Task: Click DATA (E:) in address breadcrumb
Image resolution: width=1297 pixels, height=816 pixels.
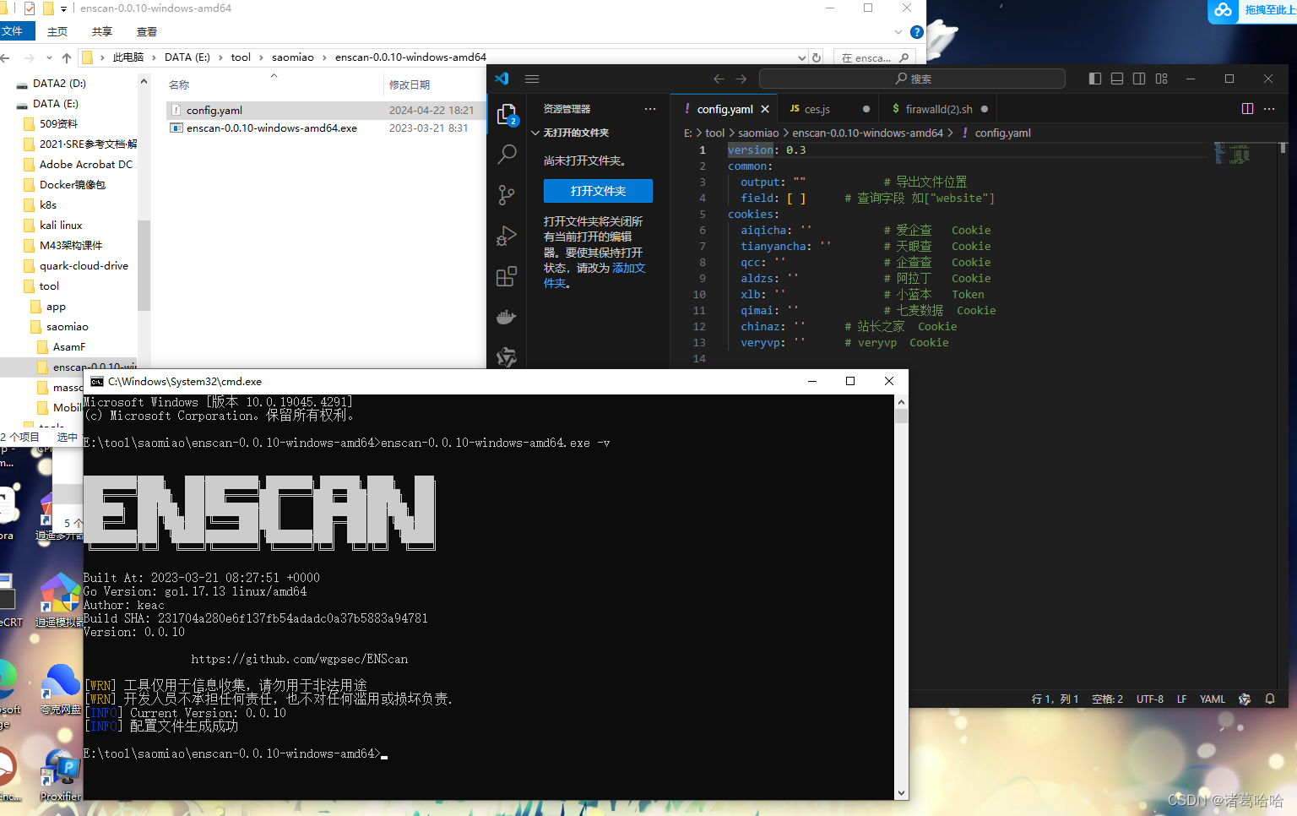Action: click(187, 57)
